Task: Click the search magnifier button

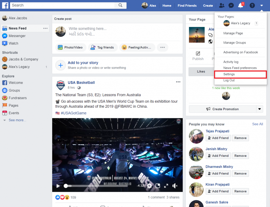Action: coord(120,5)
